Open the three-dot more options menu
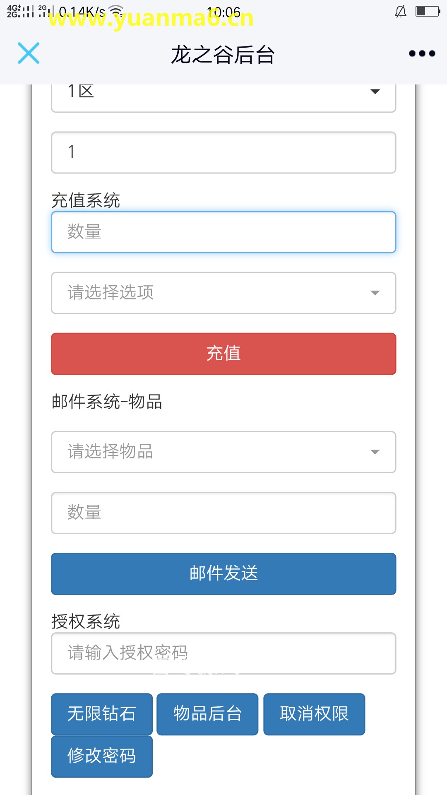Screen dimensions: 447x795 422,53
